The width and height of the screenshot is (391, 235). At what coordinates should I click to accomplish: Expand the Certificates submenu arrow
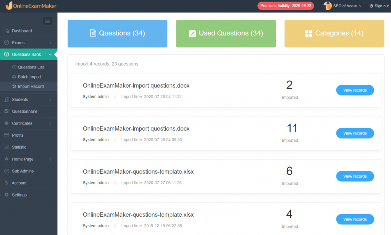[x=50, y=123]
